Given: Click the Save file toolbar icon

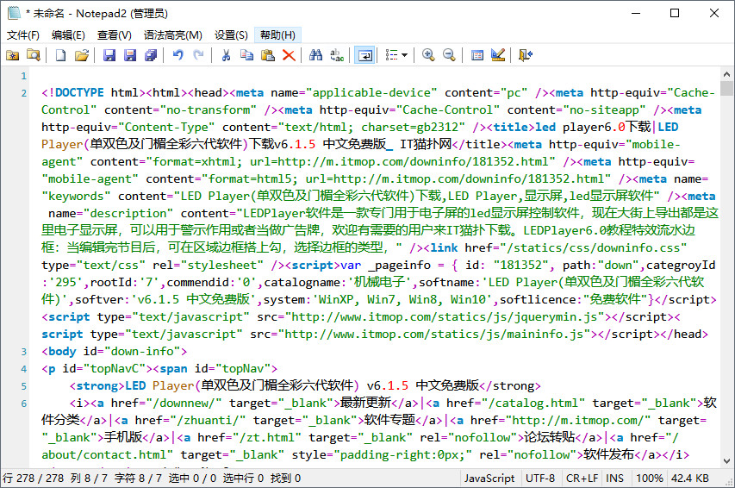Looking at the screenshot, I should pyautogui.click(x=109, y=55).
